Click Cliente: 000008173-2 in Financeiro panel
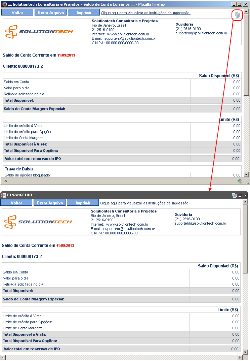 coord(22,257)
